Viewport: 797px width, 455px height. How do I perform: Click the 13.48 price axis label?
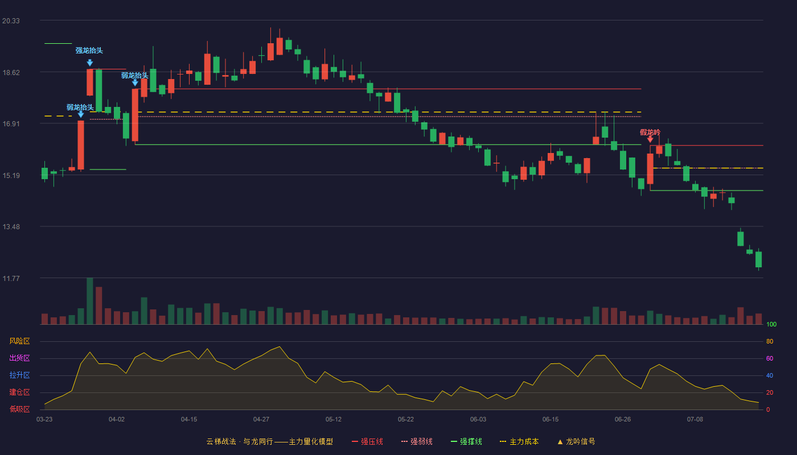coord(11,227)
